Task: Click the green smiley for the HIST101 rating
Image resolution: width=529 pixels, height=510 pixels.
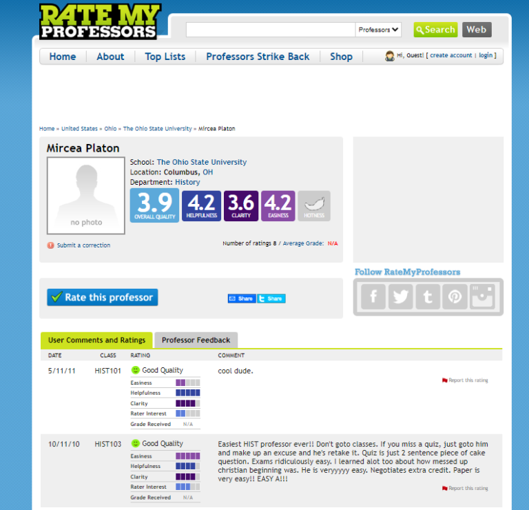Action: point(135,370)
